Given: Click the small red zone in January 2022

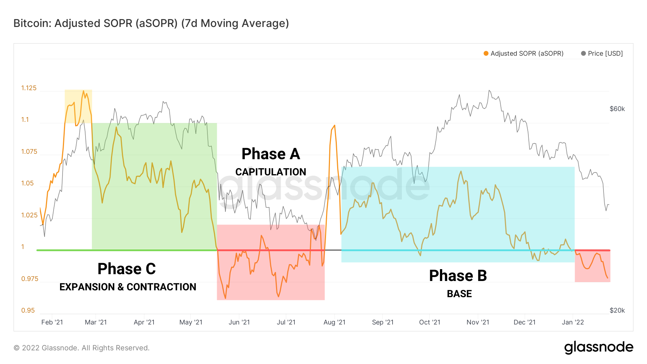Looking at the screenshot, I should pos(592,266).
